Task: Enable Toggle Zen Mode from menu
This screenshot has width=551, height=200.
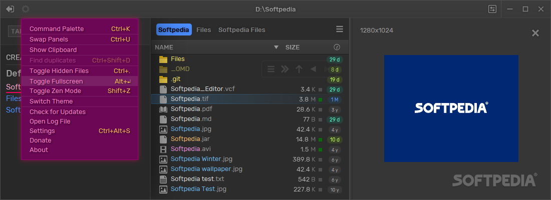Action: (x=80, y=91)
